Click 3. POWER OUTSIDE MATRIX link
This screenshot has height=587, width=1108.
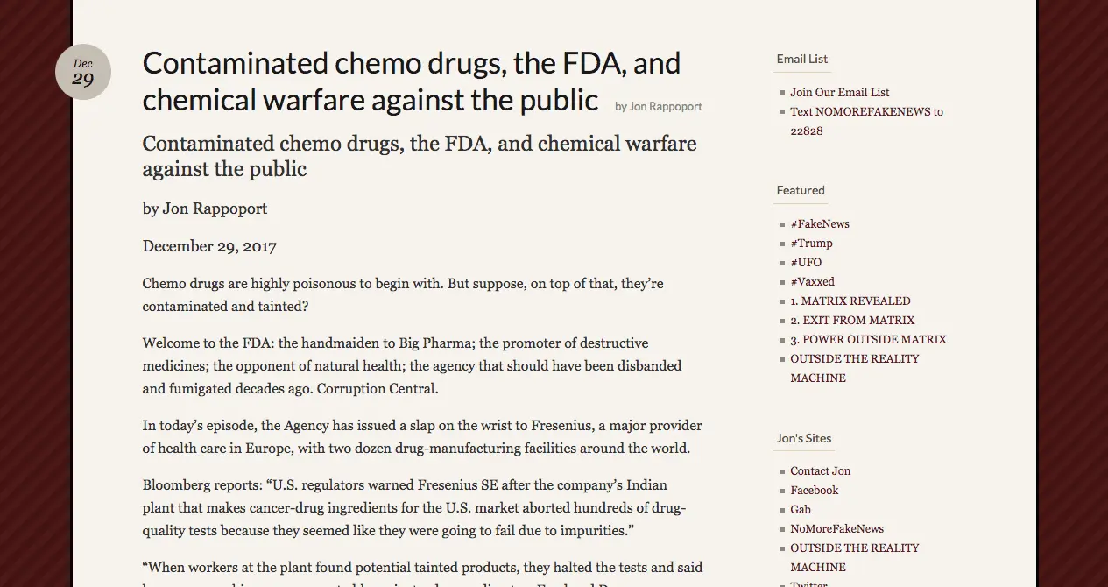click(867, 339)
